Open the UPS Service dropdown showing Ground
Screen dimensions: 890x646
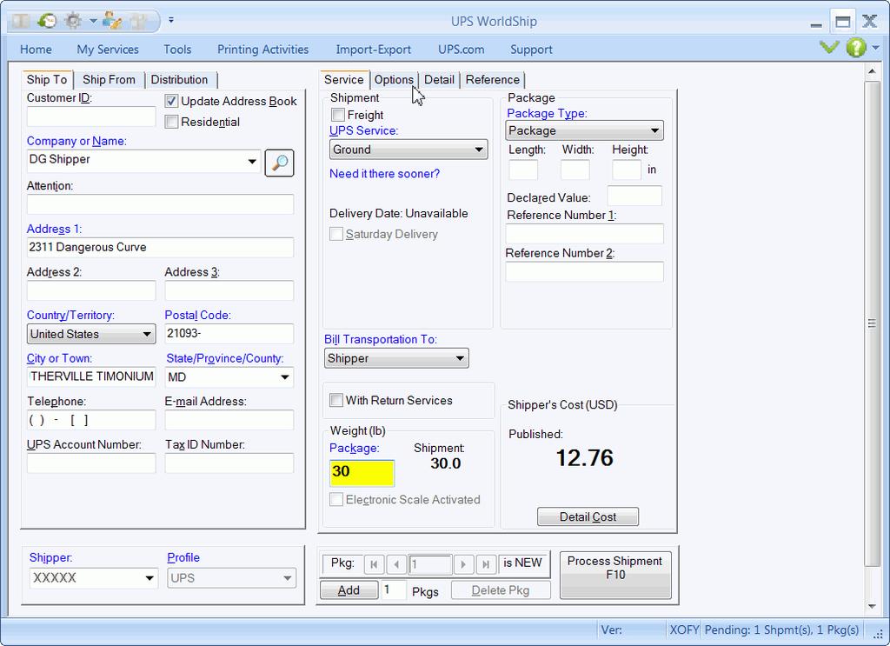(x=408, y=150)
